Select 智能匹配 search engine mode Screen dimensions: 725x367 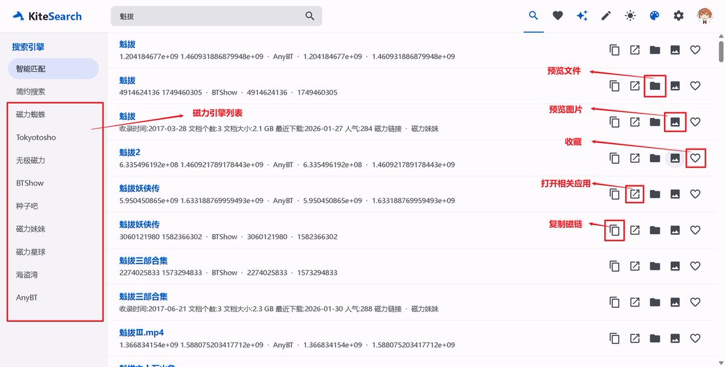(53, 69)
